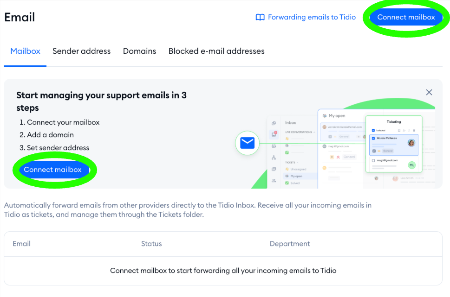This screenshot has height=297, width=450.
Task: Click the inbox icon with red badge
Action: (x=274, y=135)
